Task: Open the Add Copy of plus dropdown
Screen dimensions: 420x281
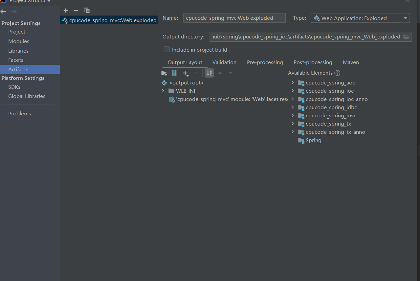Action: click(186, 73)
